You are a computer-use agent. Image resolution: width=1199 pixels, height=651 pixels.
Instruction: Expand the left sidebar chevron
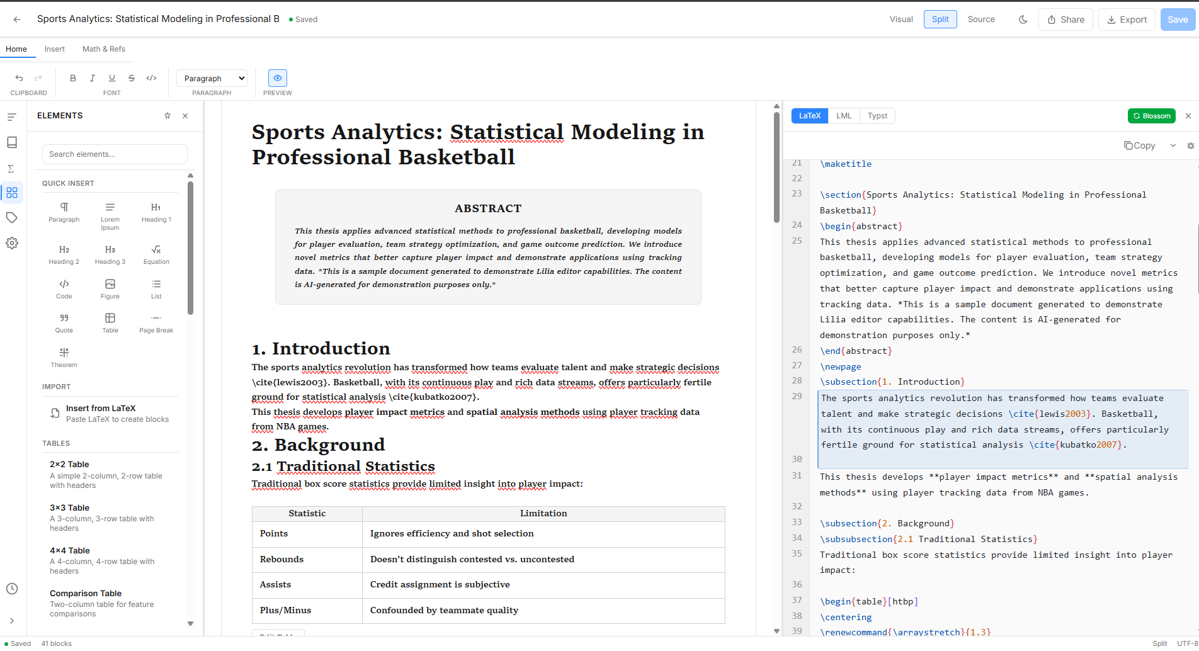tap(12, 621)
